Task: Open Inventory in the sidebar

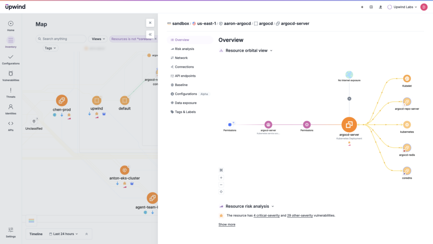Action: (11, 43)
